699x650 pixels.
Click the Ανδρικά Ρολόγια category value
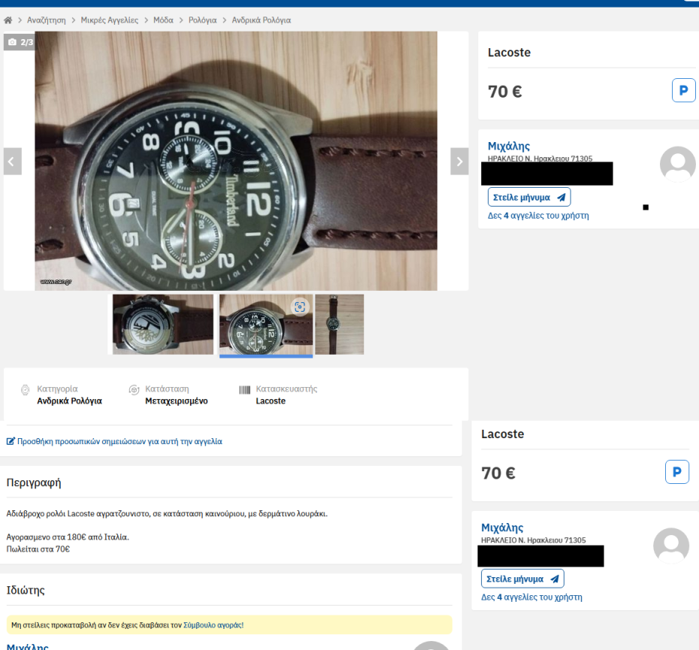click(x=70, y=401)
